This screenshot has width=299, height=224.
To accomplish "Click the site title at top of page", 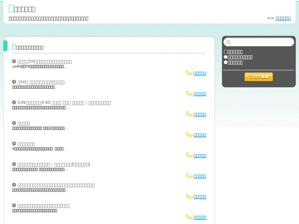I will (x=22, y=9).
